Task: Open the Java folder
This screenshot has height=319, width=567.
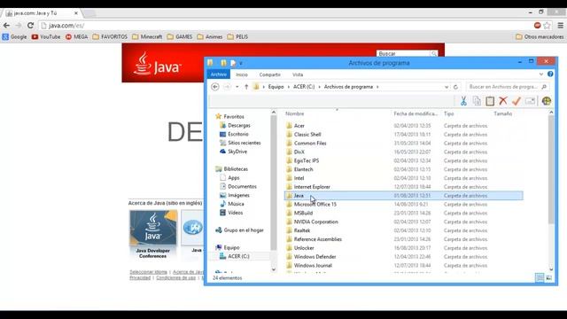Action: [x=299, y=196]
